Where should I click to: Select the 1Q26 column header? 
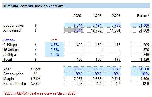[x=97, y=16]
